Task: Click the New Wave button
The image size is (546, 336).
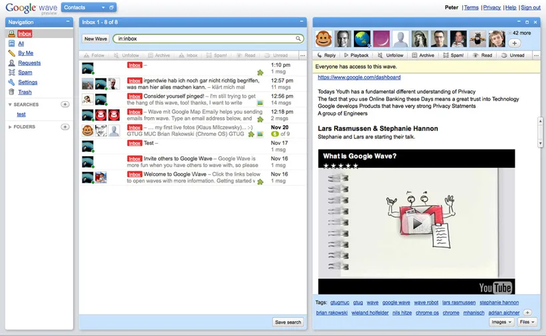Action: (x=96, y=39)
